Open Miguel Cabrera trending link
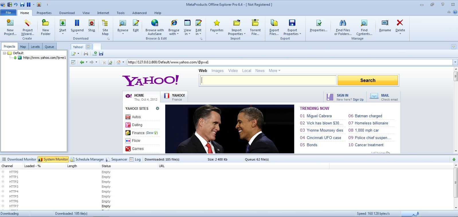458x217 pixels. pyautogui.click(x=319, y=116)
